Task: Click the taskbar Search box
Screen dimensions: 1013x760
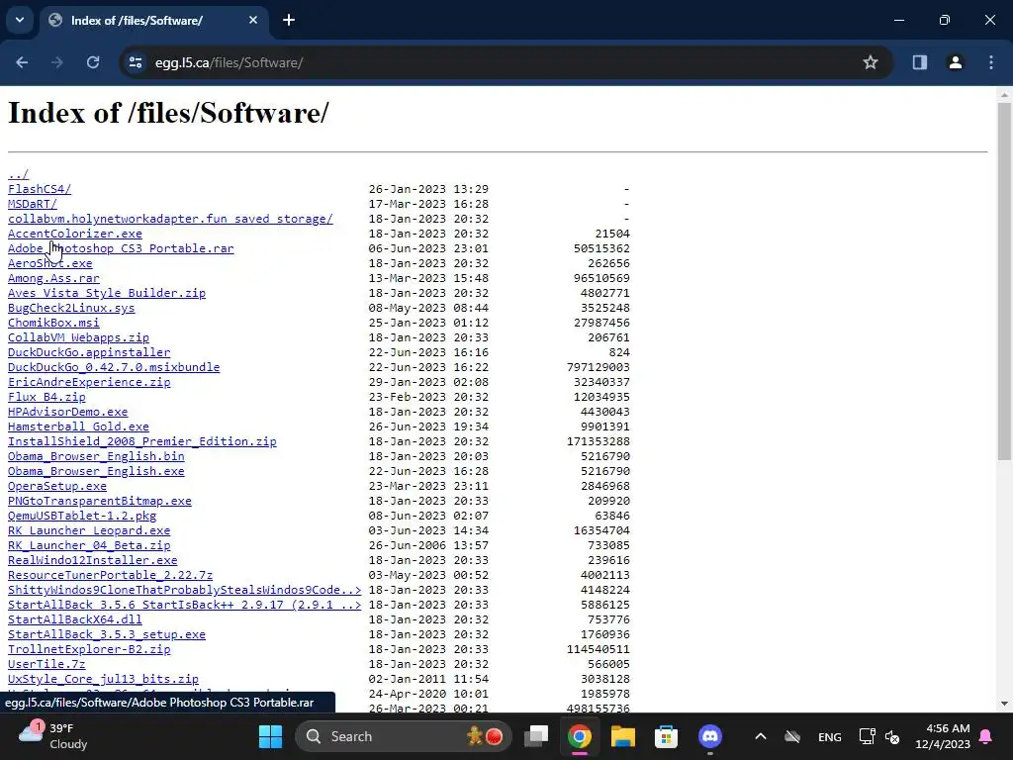Action: [x=404, y=736]
